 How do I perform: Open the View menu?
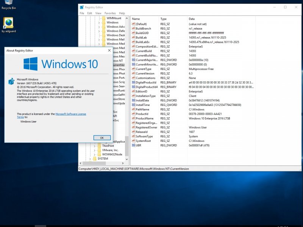[x=98, y=13]
